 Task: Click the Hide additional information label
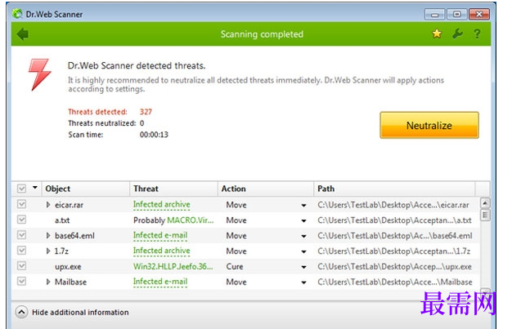click(80, 313)
